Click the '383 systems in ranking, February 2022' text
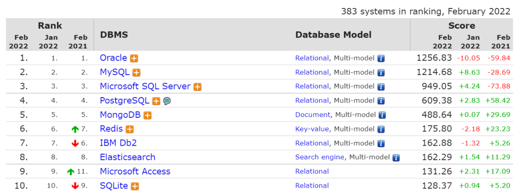Viewport: 520px width, 193px height. coord(426,11)
